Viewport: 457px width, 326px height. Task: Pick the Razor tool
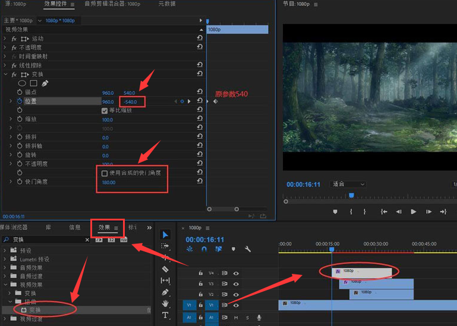tap(165, 269)
